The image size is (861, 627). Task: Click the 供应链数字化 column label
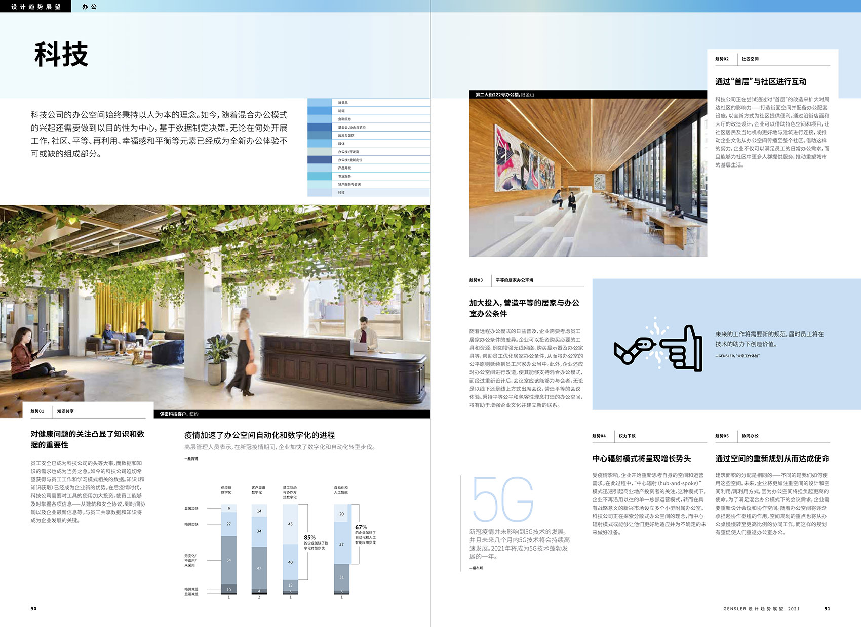[226, 490]
